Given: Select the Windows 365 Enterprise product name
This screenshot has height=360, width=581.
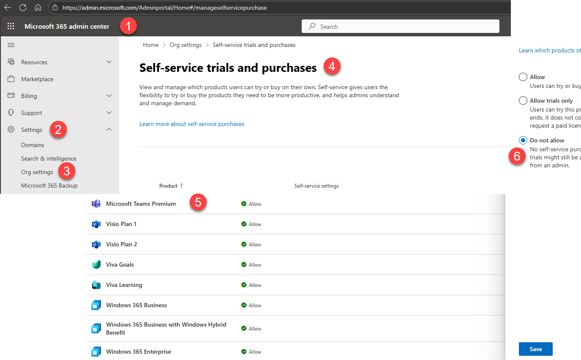Looking at the screenshot, I should pyautogui.click(x=139, y=352).
